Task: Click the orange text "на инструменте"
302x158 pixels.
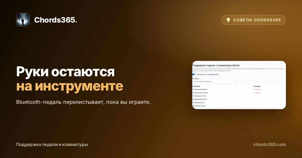Action: 70,86
